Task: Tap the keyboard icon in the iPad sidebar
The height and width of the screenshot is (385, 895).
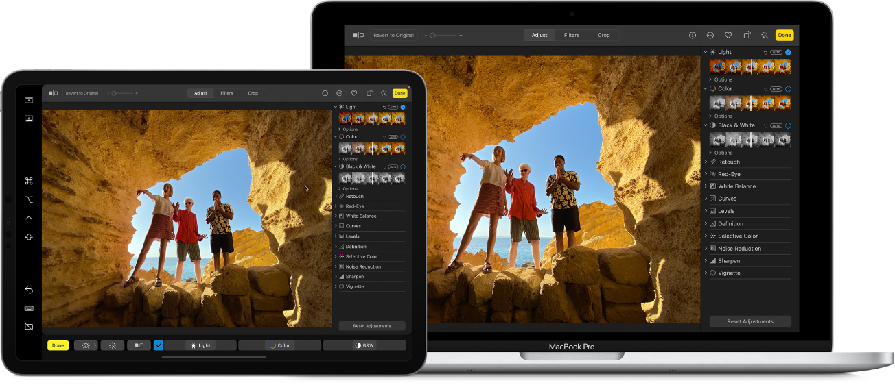Action: coord(29,308)
